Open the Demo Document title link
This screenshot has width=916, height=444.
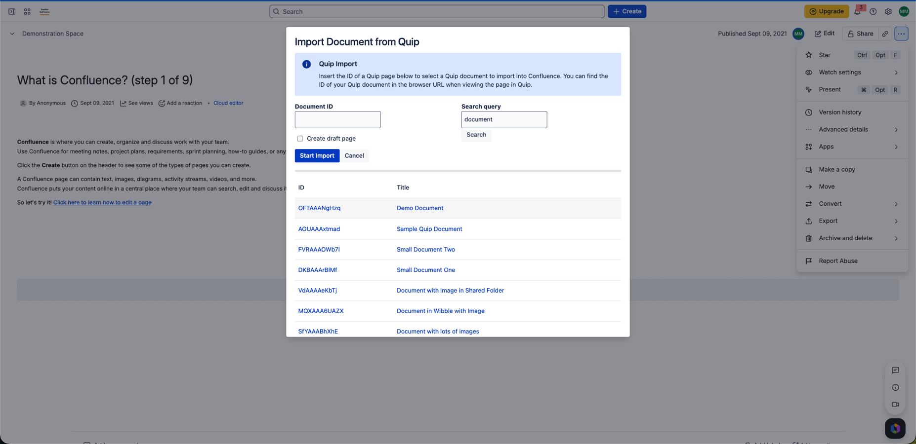(420, 208)
